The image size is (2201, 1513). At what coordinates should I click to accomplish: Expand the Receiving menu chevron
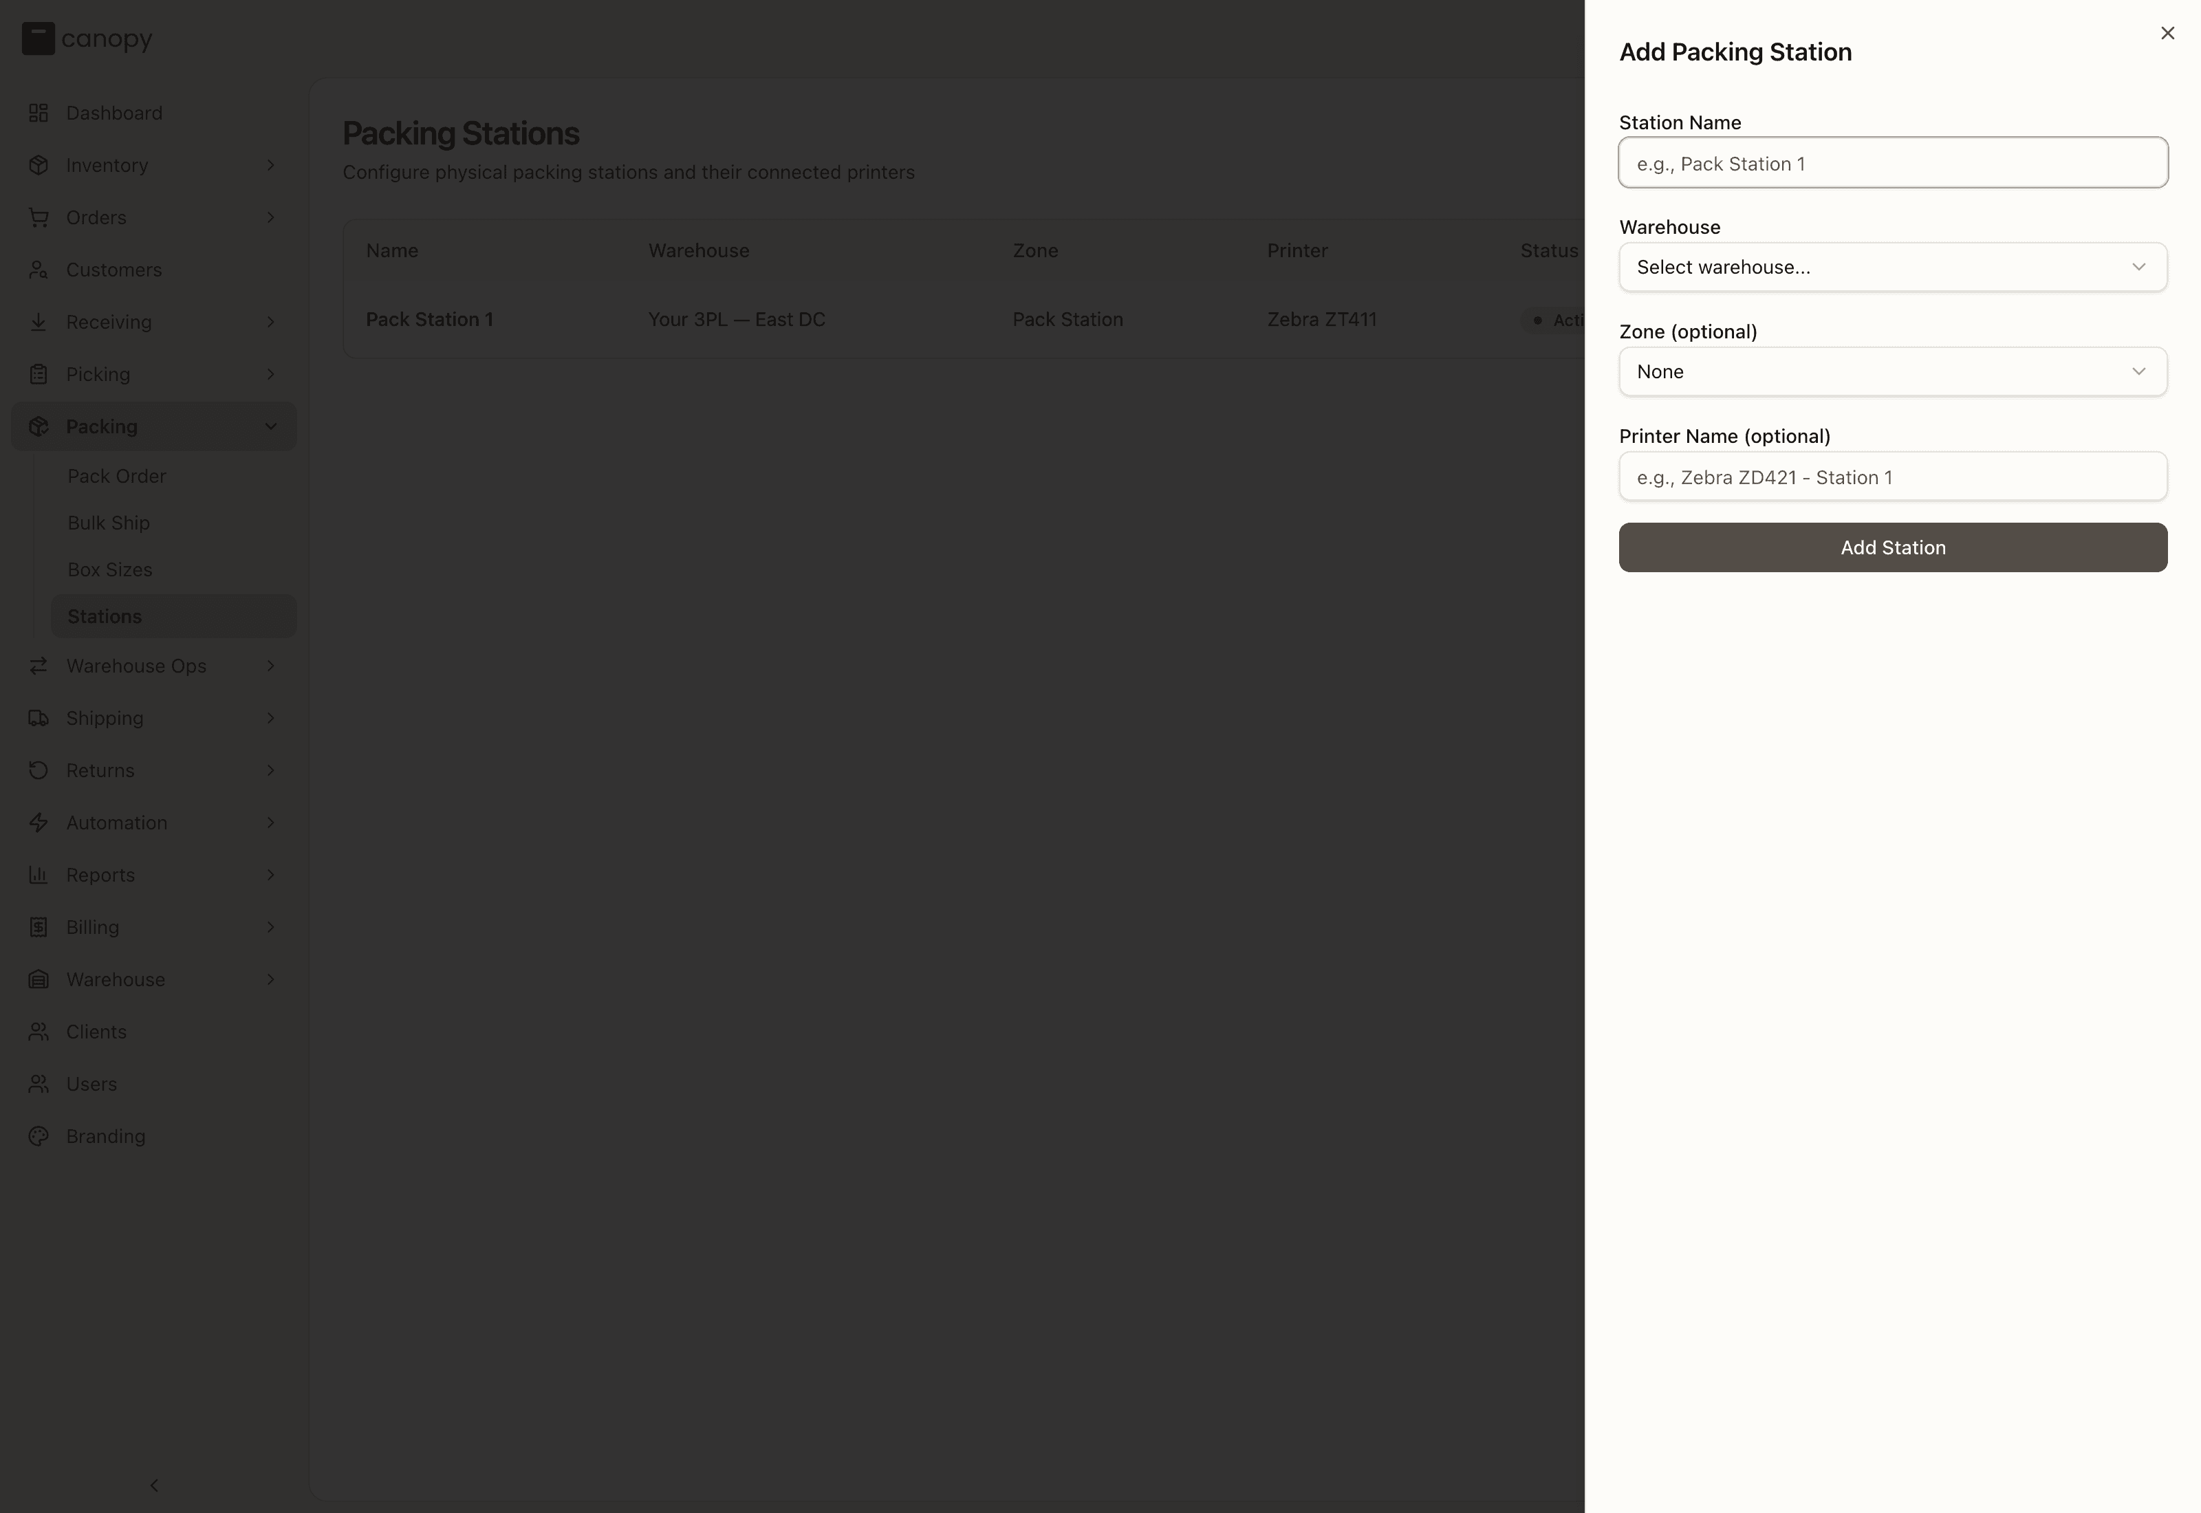pyautogui.click(x=270, y=323)
